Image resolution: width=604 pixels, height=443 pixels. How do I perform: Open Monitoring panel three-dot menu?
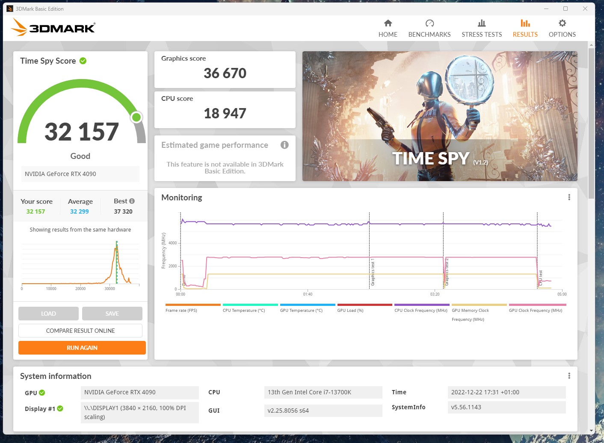tap(569, 197)
